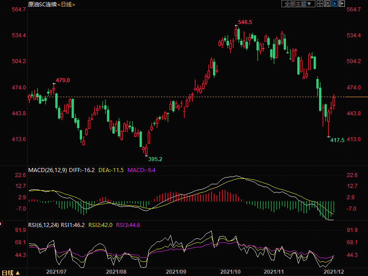Click the small red icon at left edge
368x276 pixels.
coord(1,223)
